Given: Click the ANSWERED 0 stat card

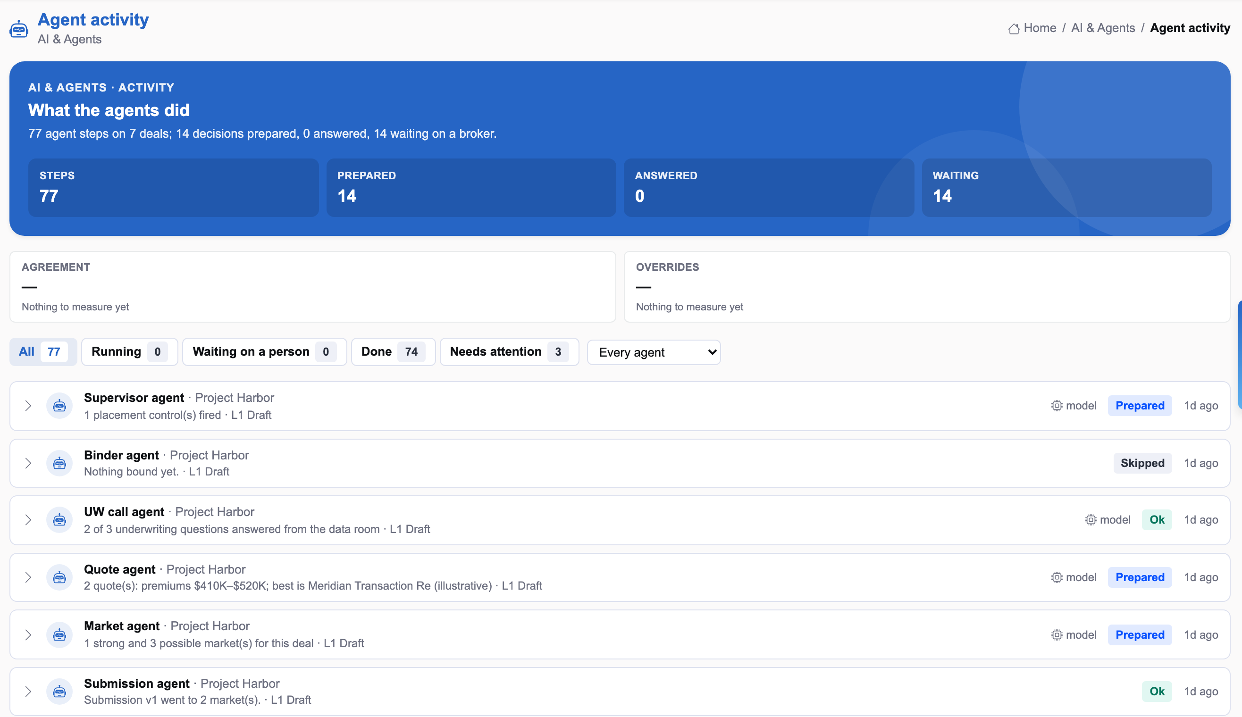Looking at the screenshot, I should coord(769,188).
